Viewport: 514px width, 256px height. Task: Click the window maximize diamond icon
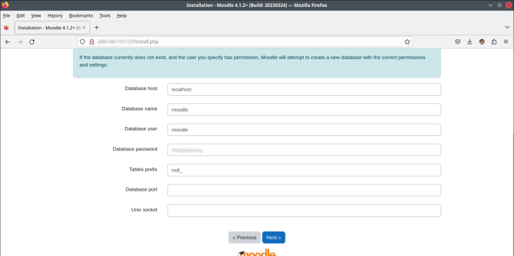tap(499, 5)
